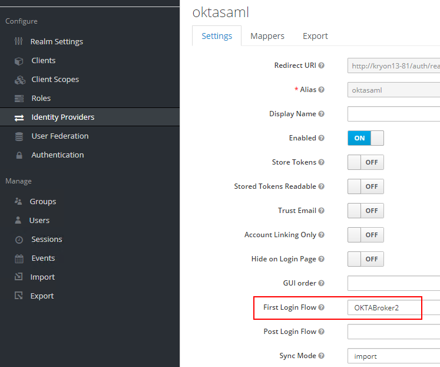The height and width of the screenshot is (367, 440).
Task: Switch to the Export tab
Action: (x=315, y=36)
